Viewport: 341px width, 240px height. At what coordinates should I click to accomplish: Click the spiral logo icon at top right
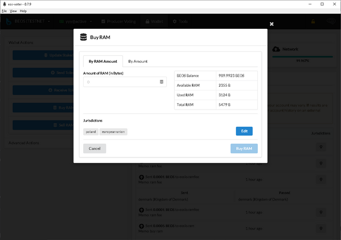(331, 21)
